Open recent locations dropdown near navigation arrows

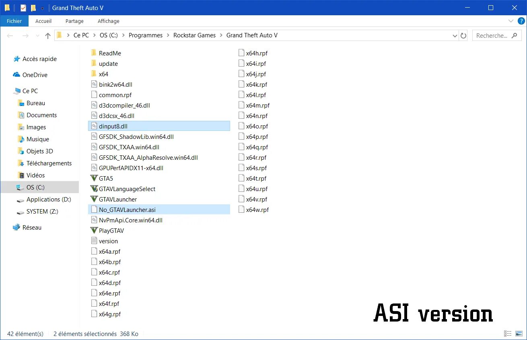(37, 36)
